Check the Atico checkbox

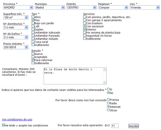33,17
